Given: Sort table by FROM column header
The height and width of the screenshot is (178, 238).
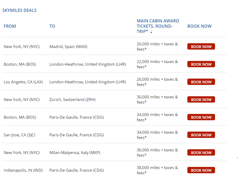Looking at the screenshot, I should 10,26.
